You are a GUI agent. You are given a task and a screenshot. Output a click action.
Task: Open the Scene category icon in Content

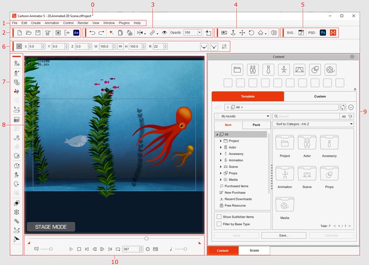tap(300, 69)
